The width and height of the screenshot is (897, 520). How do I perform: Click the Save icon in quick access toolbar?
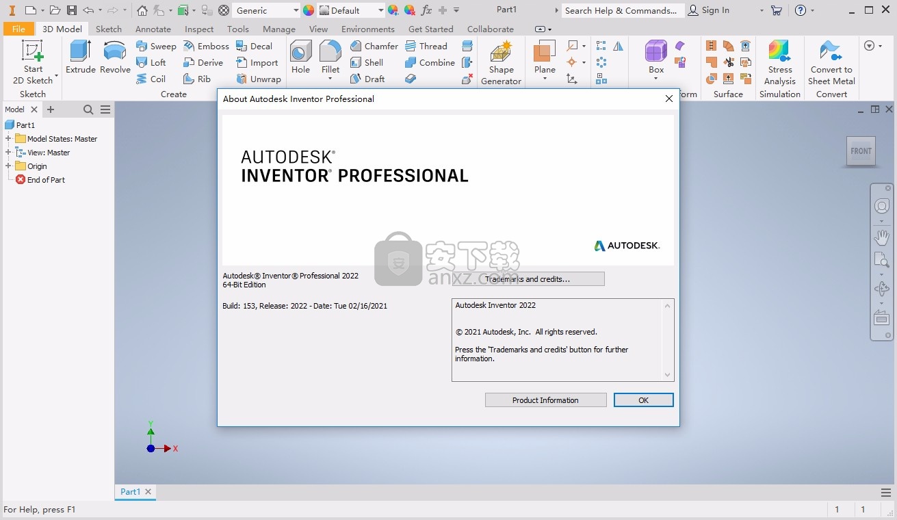click(71, 10)
